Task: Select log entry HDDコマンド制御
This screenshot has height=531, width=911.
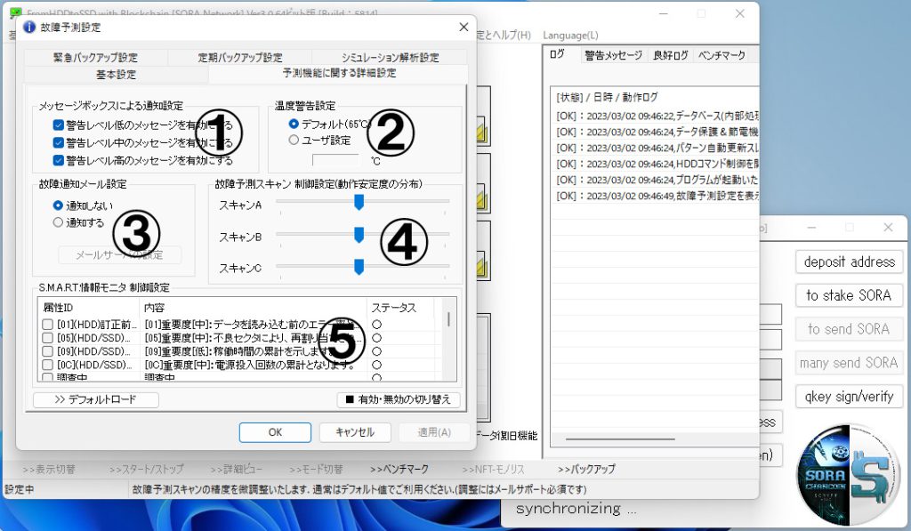Action: pyautogui.click(x=657, y=164)
